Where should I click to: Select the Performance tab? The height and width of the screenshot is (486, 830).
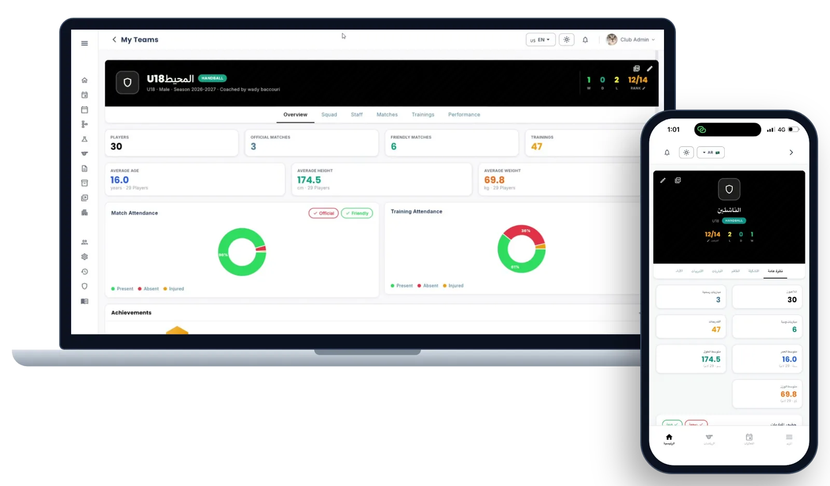(x=464, y=115)
